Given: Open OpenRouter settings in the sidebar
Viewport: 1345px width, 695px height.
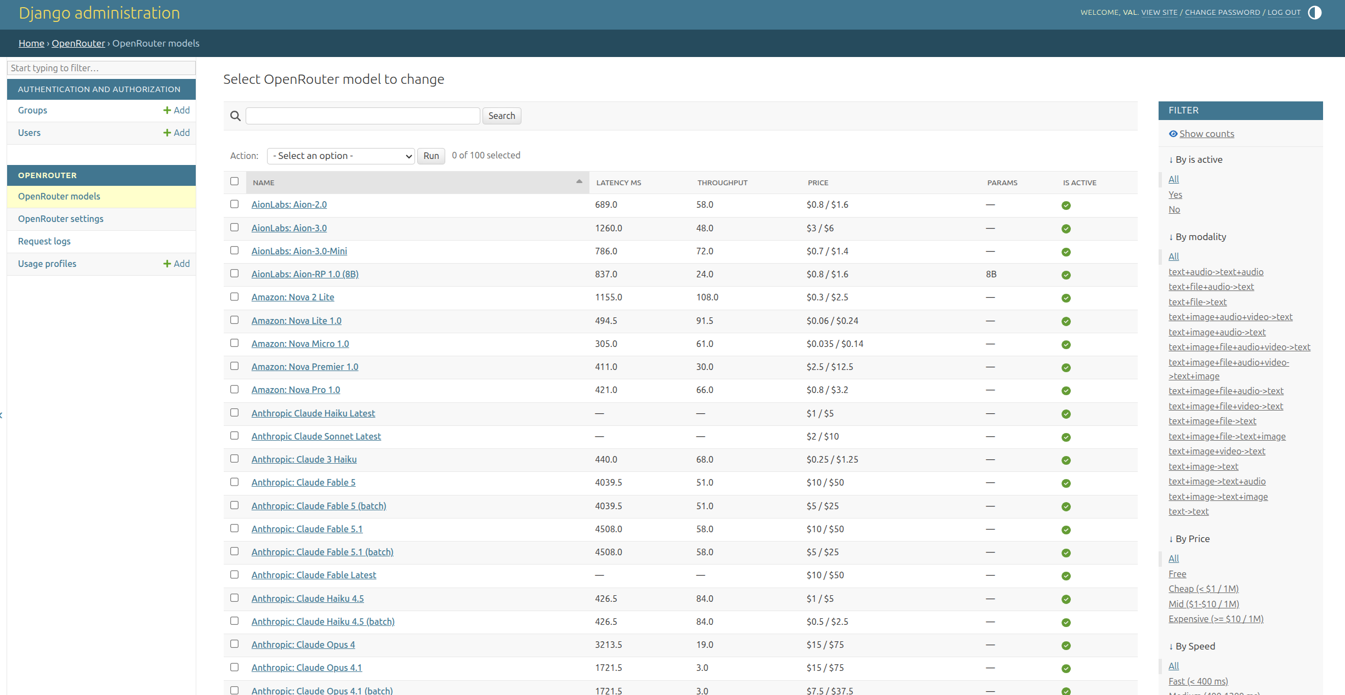Looking at the screenshot, I should coord(61,219).
